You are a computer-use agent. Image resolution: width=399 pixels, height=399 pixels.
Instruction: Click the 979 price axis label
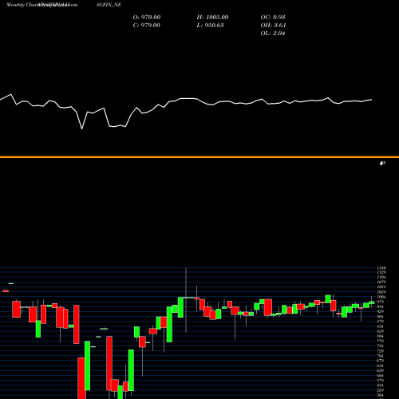pos(381,302)
